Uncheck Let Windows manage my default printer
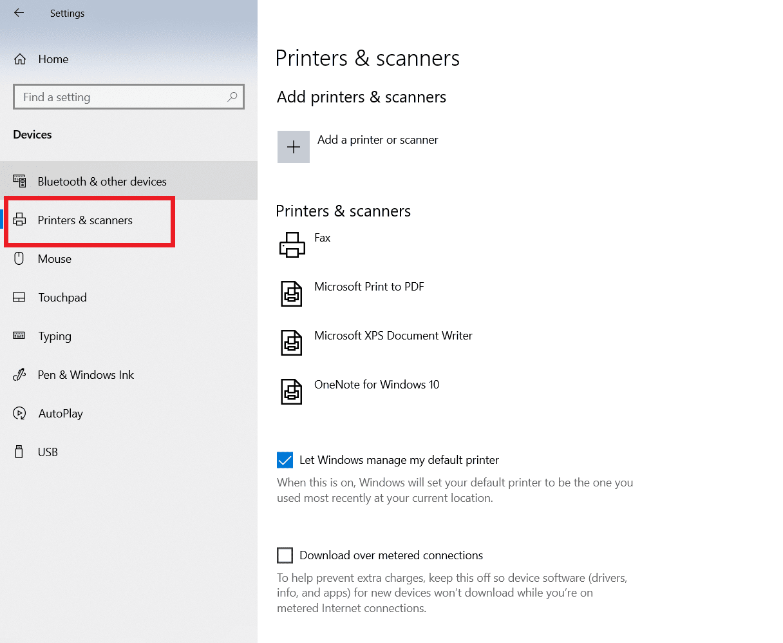The height and width of the screenshot is (643, 783). tap(285, 460)
